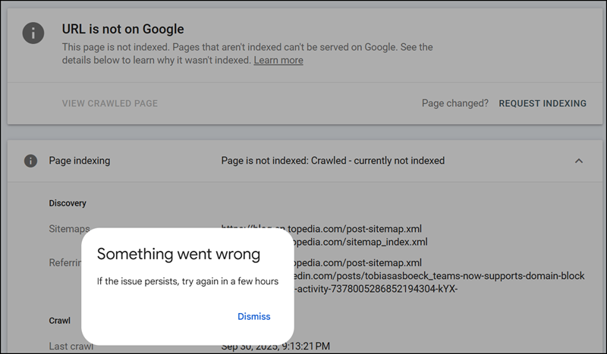Open the Learn more link
The width and height of the screenshot is (607, 354).
point(278,60)
